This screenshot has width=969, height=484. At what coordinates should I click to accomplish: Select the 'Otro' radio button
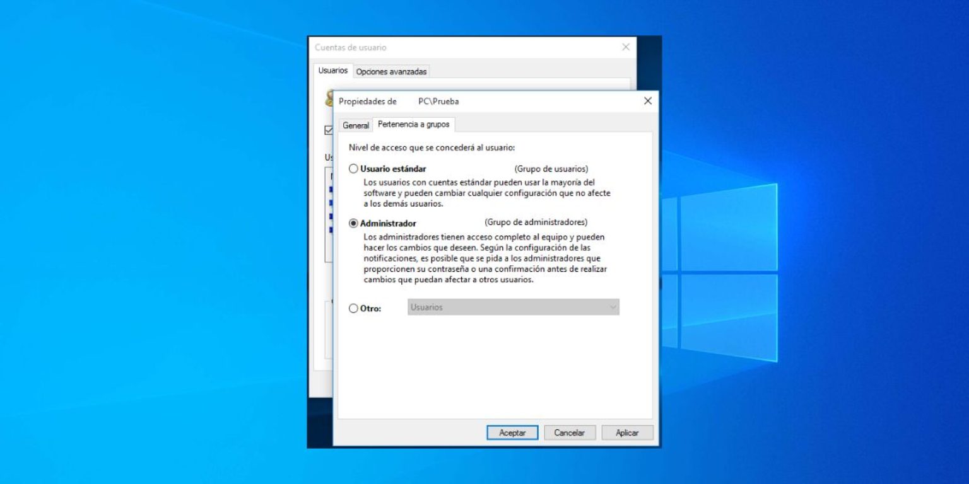[x=353, y=308]
